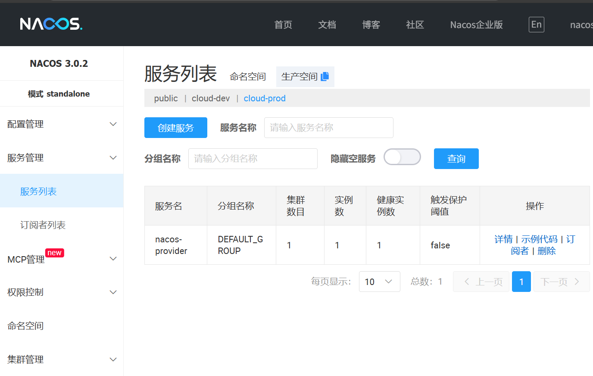Open the 首页 nav item
Viewport: 593px width, 376px height.
pos(283,25)
